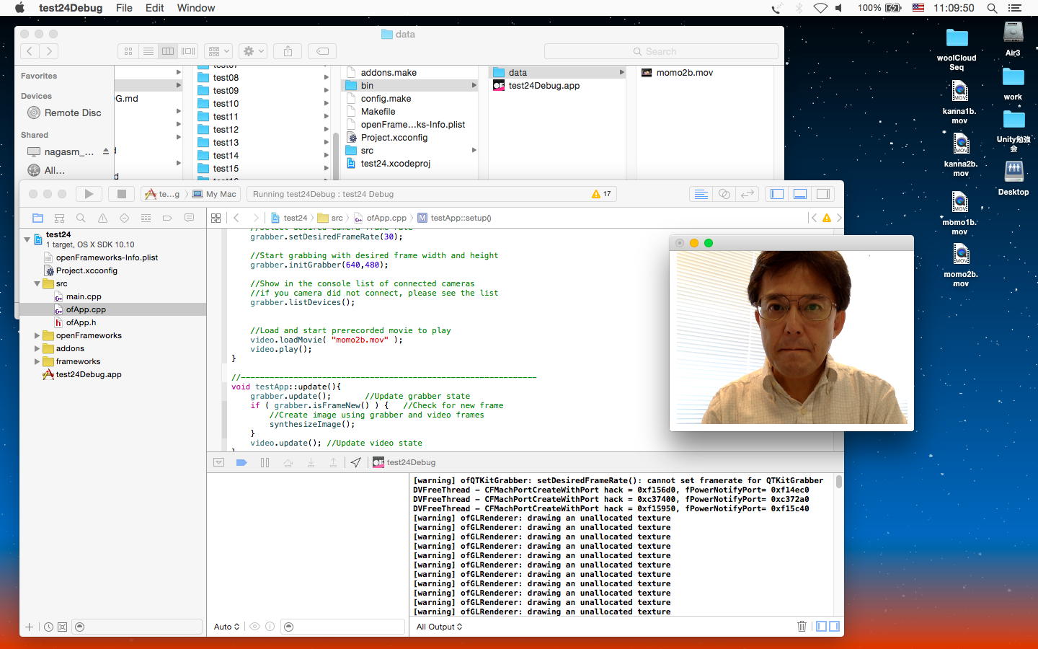The width and height of the screenshot is (1038, 649).
Task: Toggle the Console pane in debug area
Action: tap(834, 627)
